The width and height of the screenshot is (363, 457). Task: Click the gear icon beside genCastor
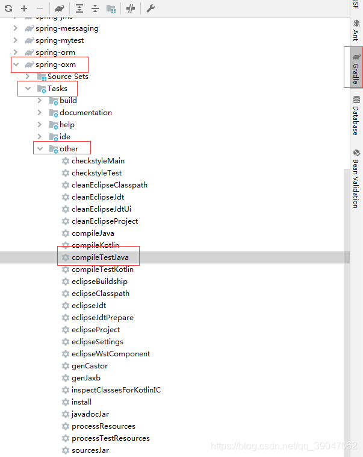(x=66, y=366)
